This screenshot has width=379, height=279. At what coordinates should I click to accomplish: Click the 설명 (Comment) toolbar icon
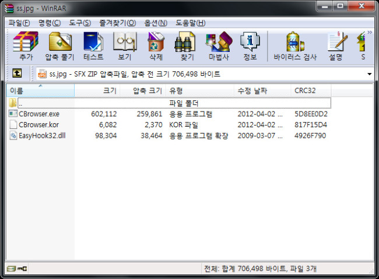(335, 46)
